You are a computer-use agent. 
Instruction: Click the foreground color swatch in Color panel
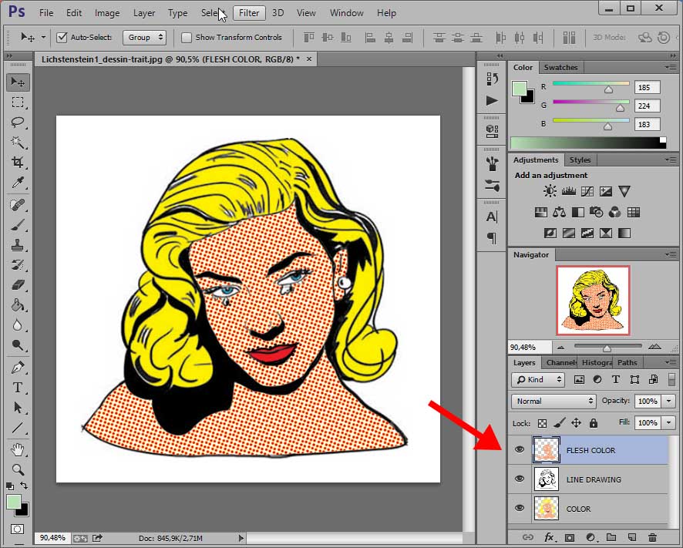coord(520,89)
